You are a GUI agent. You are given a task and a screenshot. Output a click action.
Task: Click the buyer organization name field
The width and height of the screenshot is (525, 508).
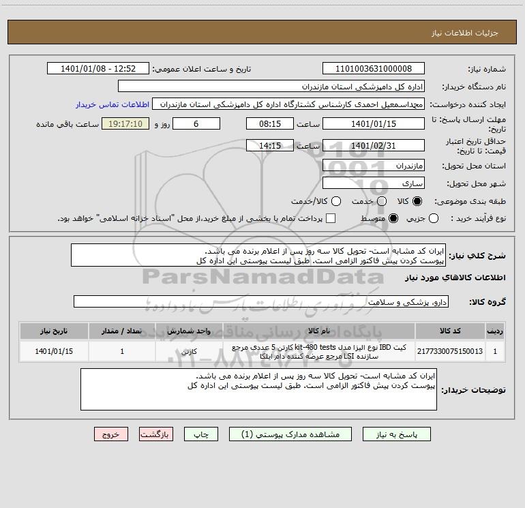click(271, 87)
